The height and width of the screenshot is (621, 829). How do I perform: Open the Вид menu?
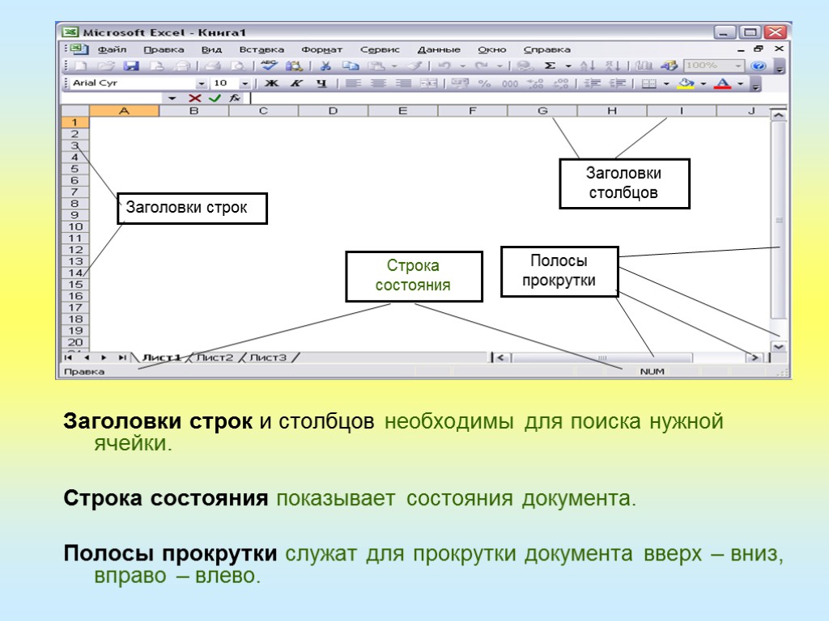pyautogui.click(x=211, y=49)
